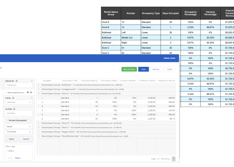The width and height of the screenshot is (234, 167).
Task: Cancel the Period (Calculated) filter edit
Action: [x=26, y=139]
